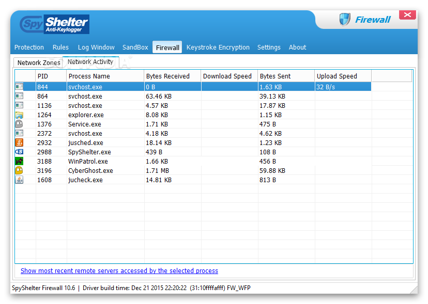Click the 813 B bytes sent value
This screenshot has width=428, height=304.
268,180
